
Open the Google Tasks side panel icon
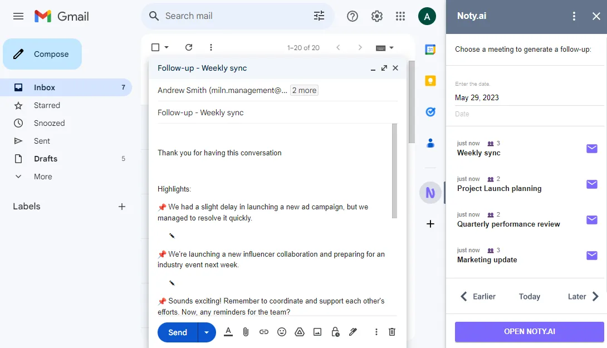pos(430,112)
